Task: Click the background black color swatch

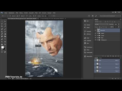Action: point(4,49)
